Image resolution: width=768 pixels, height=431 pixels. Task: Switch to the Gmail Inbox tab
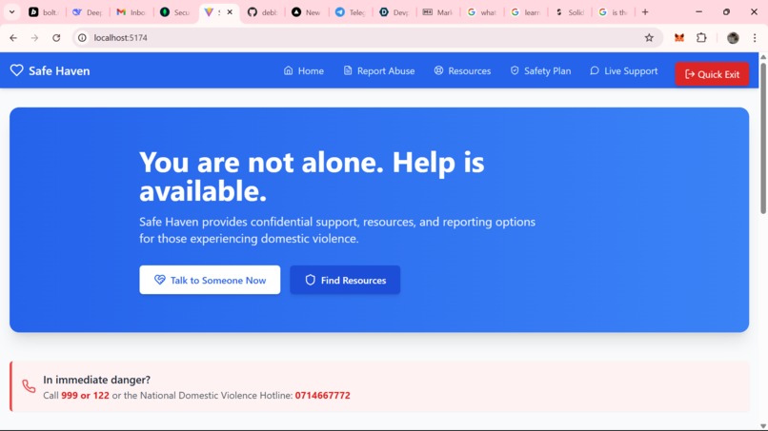coord(131,12)
